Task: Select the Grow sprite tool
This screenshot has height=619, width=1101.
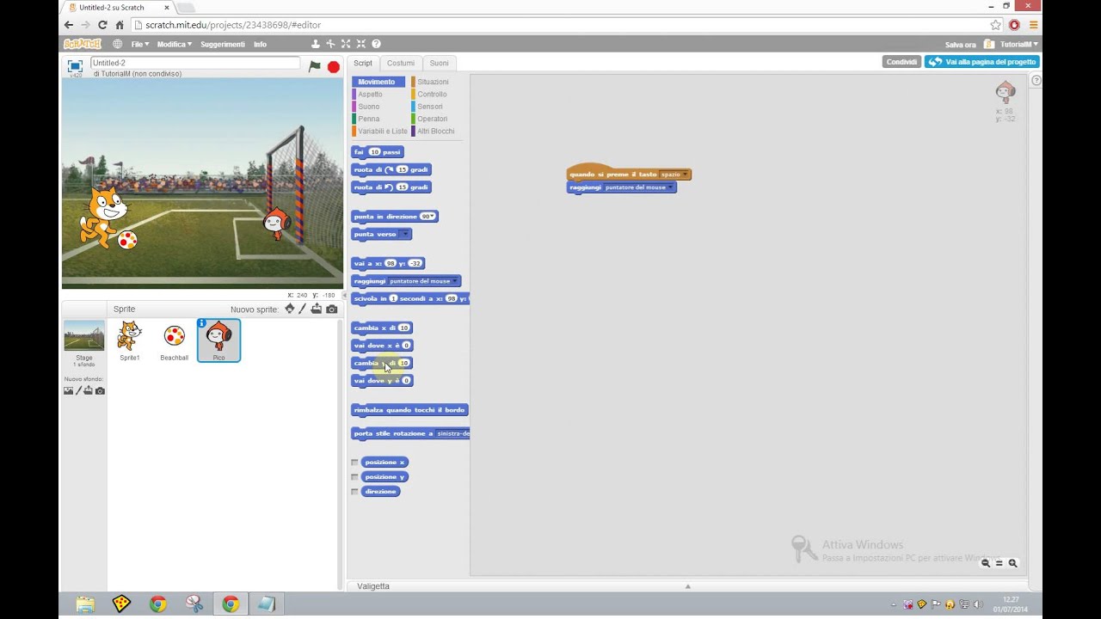Action: (x=346, y=44)
